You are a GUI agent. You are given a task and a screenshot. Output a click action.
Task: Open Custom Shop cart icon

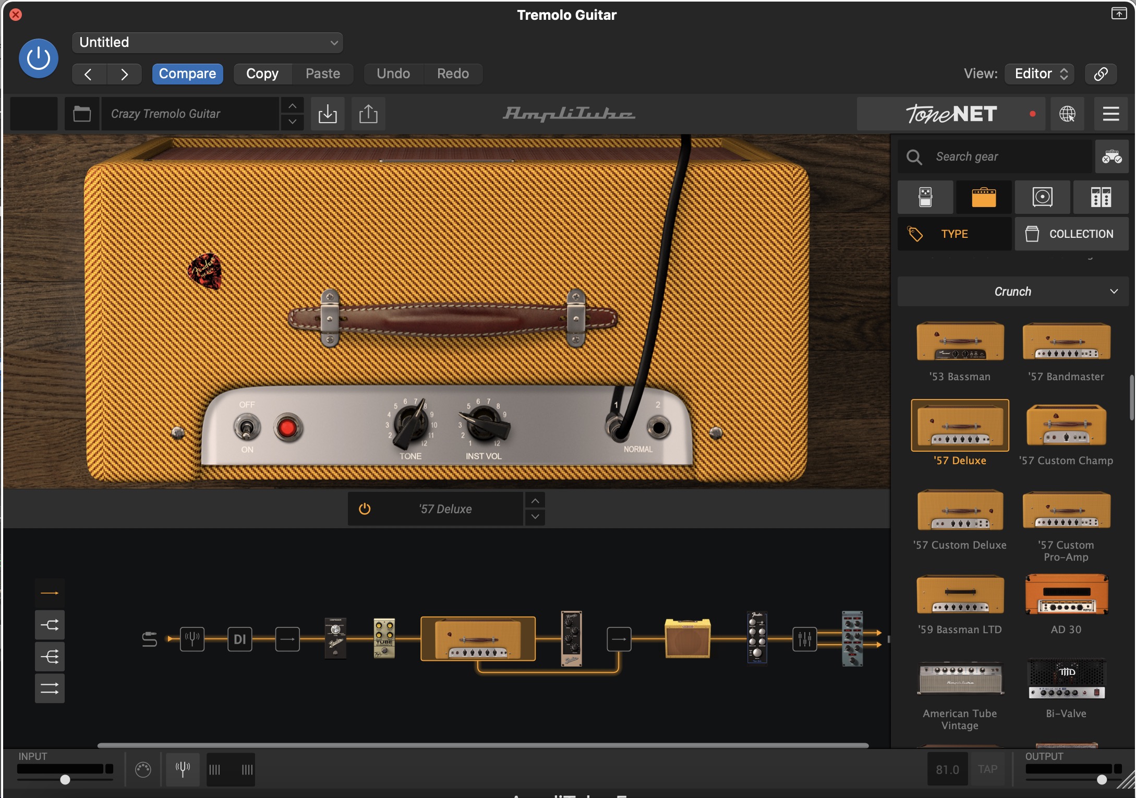(x=1111, y=156)
